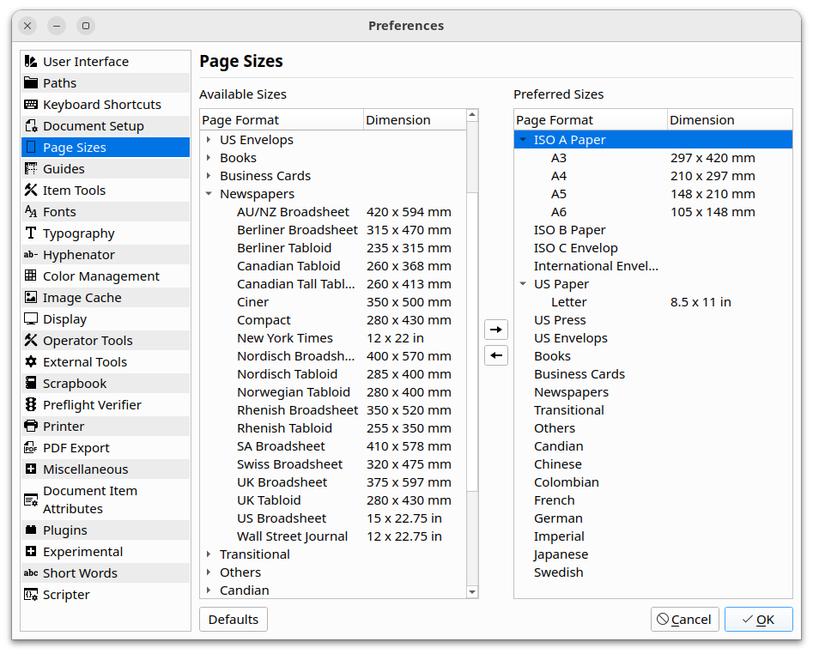Click the Image Cache picture icon

(x=31, y=298)
